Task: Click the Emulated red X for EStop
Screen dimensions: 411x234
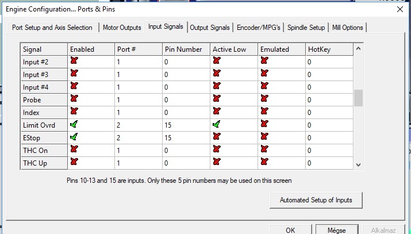Action: tap(264, 137)
